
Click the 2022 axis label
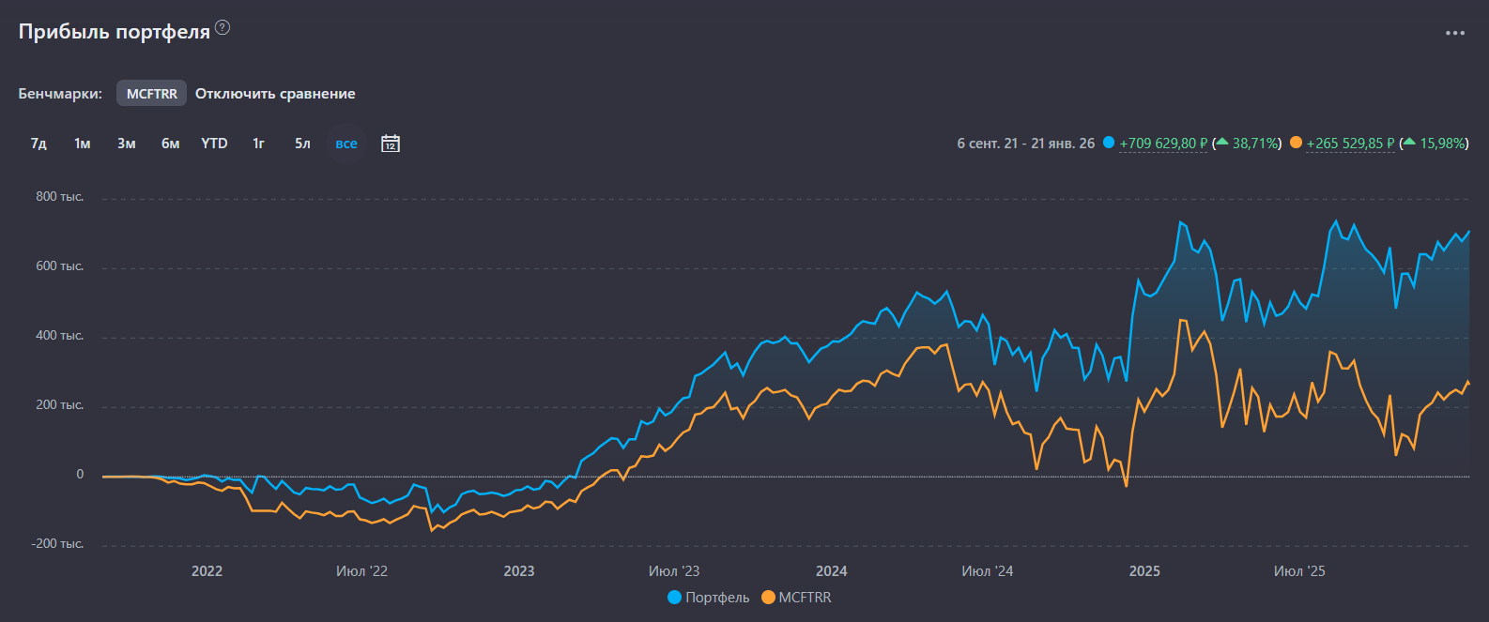coord(207,571)
